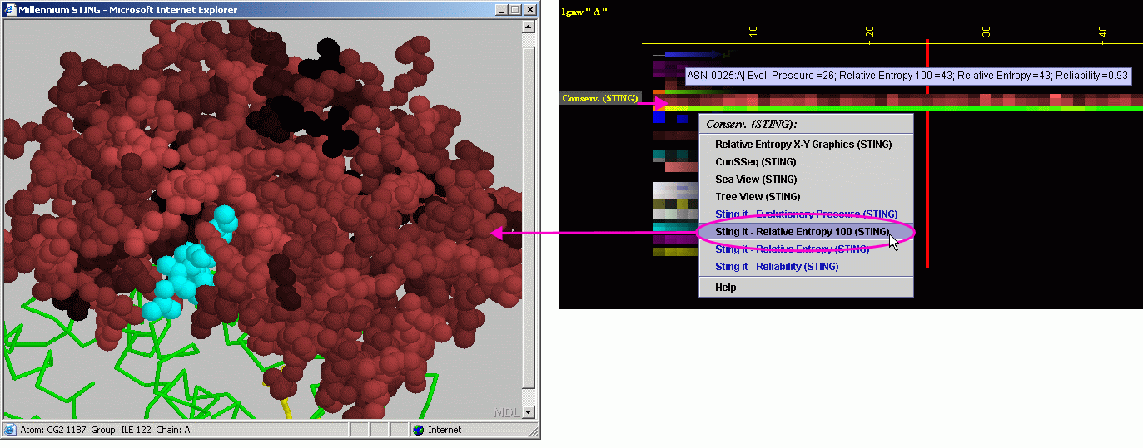Click the Internet zone globe icon
This screenshot has width=1143, height=448.
[x=419, y=430]
